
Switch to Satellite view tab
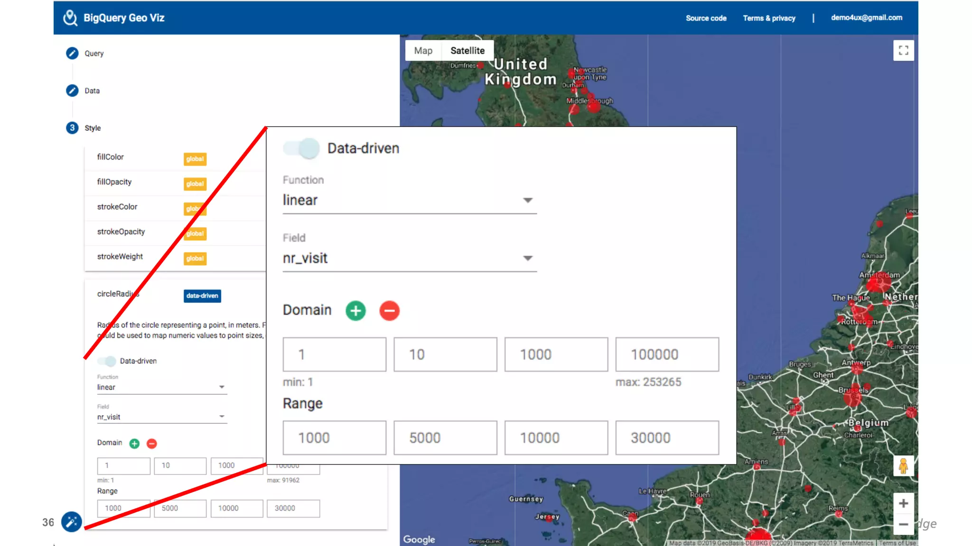(x=467, y=51)
